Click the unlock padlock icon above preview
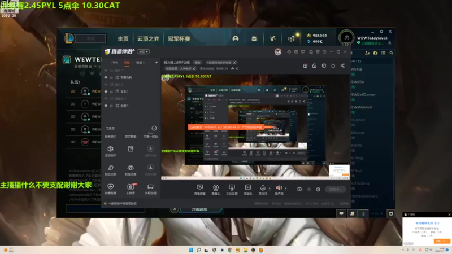This screenshot has width=452, height=254. (x=315, y=65)
